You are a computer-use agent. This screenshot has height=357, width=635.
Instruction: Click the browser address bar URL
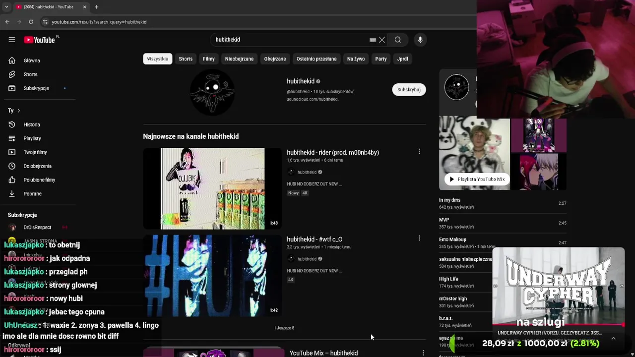[99, 22]
